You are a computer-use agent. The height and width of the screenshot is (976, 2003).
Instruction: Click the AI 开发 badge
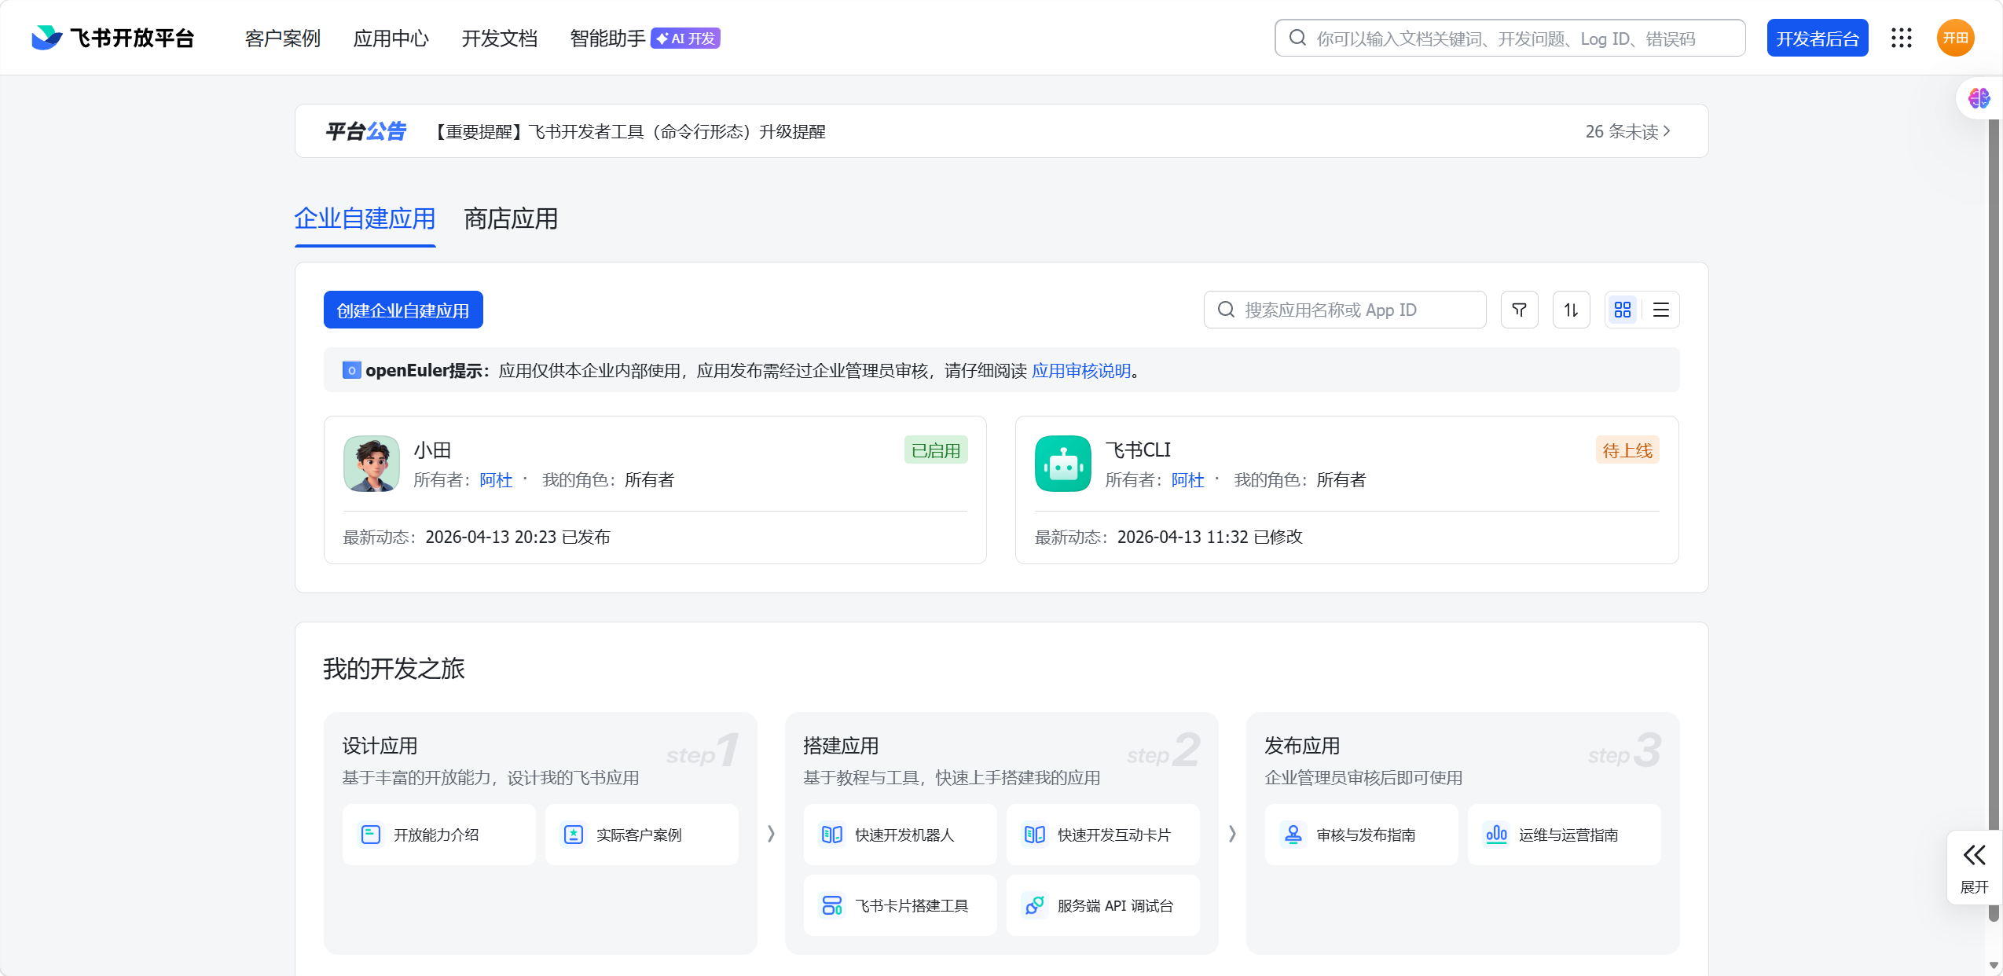(685, 38)
